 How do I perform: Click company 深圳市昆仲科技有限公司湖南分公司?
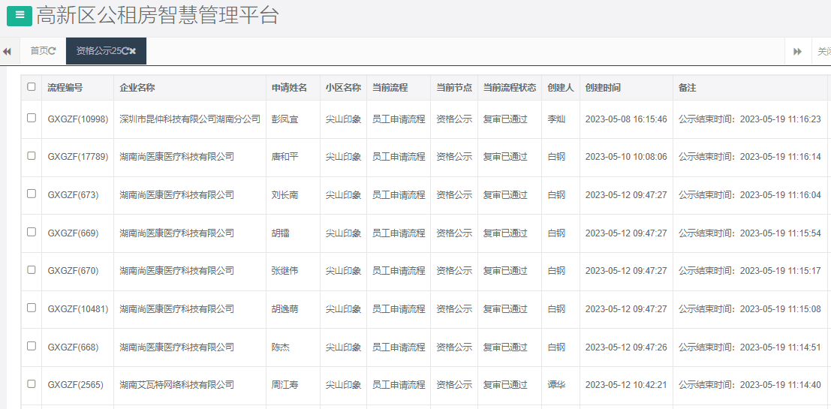tap(190, 119)
